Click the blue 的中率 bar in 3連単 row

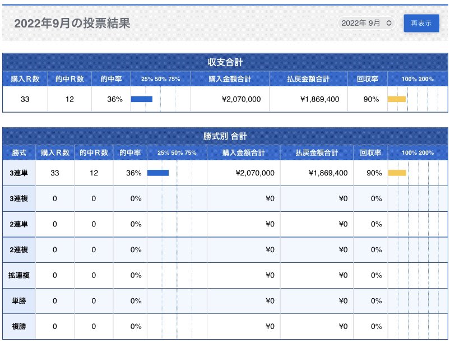(x=158, y=173)
